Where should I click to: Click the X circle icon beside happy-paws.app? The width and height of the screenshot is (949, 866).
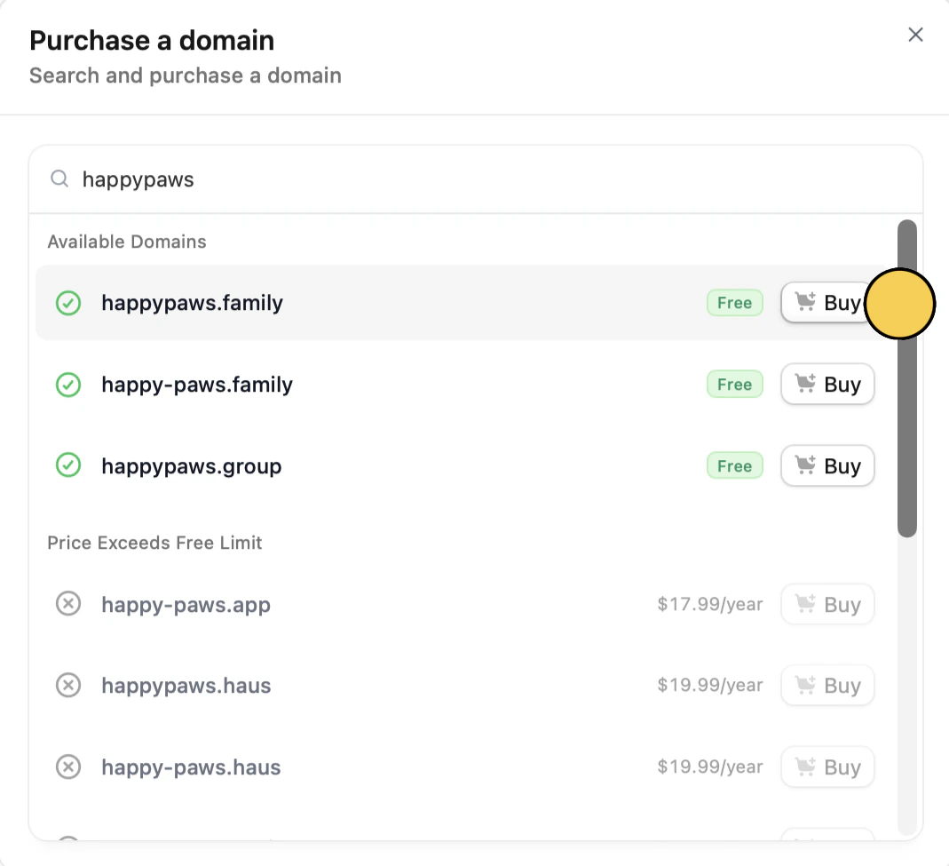pos(68,604)
